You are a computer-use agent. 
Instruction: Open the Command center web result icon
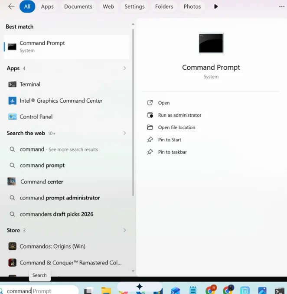[12, 182]
